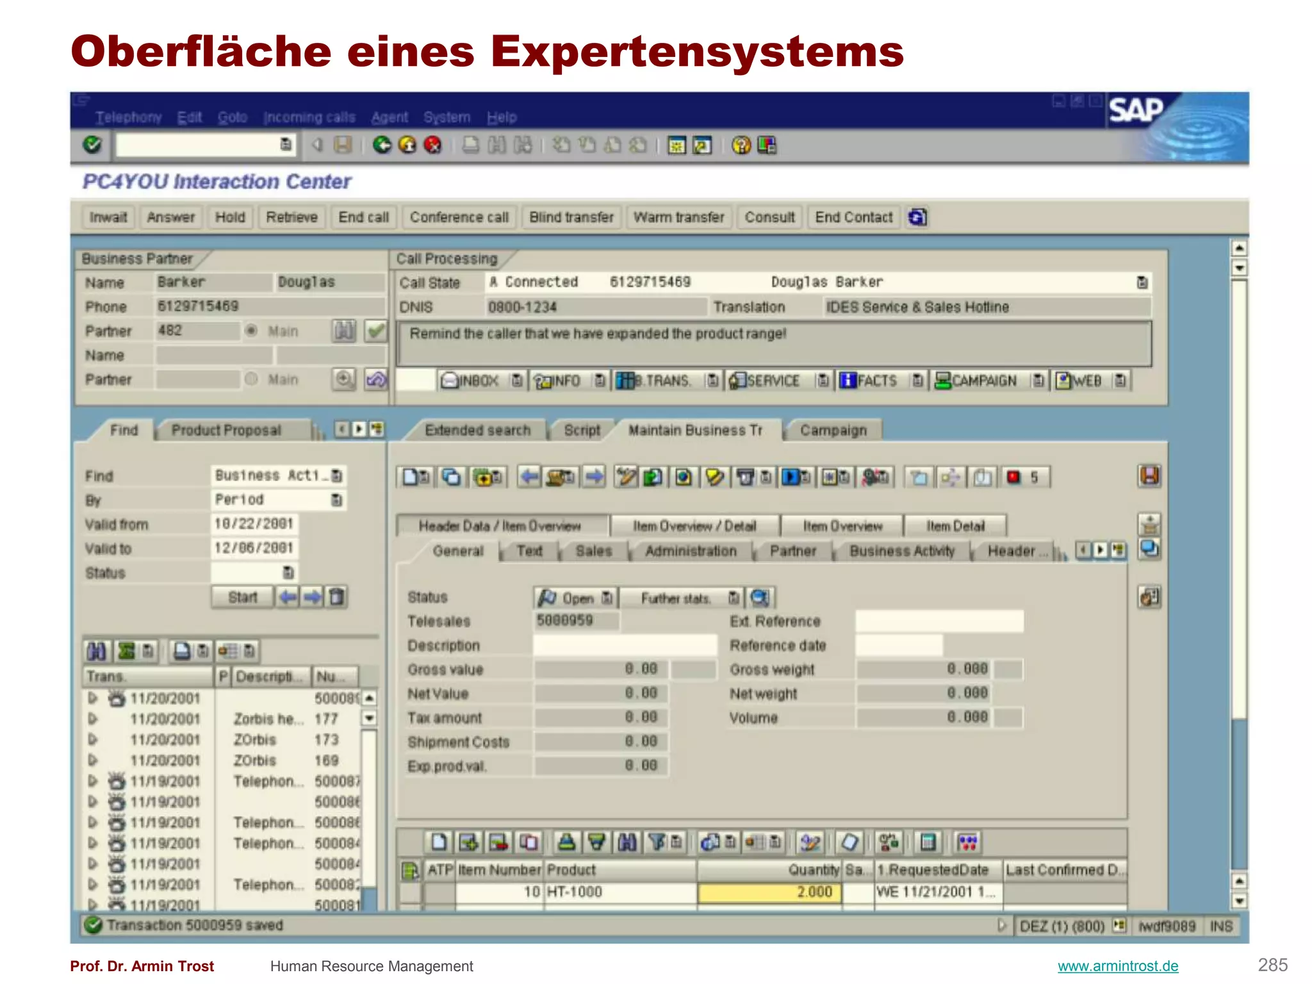
Task: Open the Status dropdown in Find panel
Action: point(288,572)
